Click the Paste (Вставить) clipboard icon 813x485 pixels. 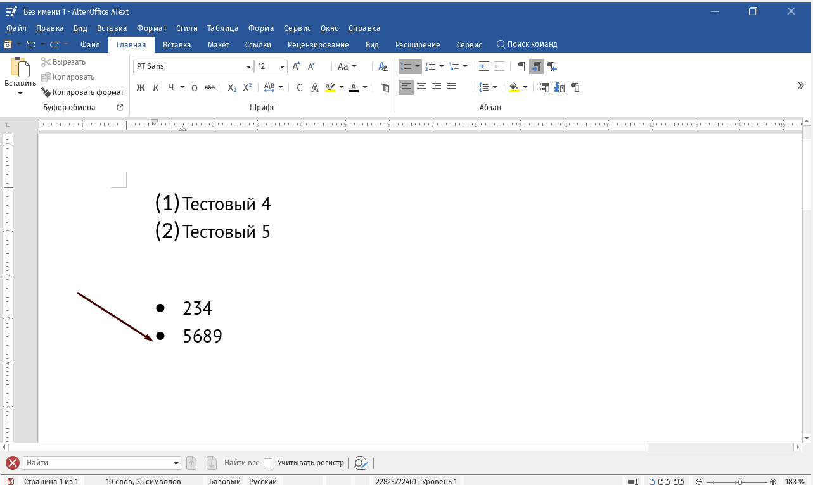pos(20,67)
